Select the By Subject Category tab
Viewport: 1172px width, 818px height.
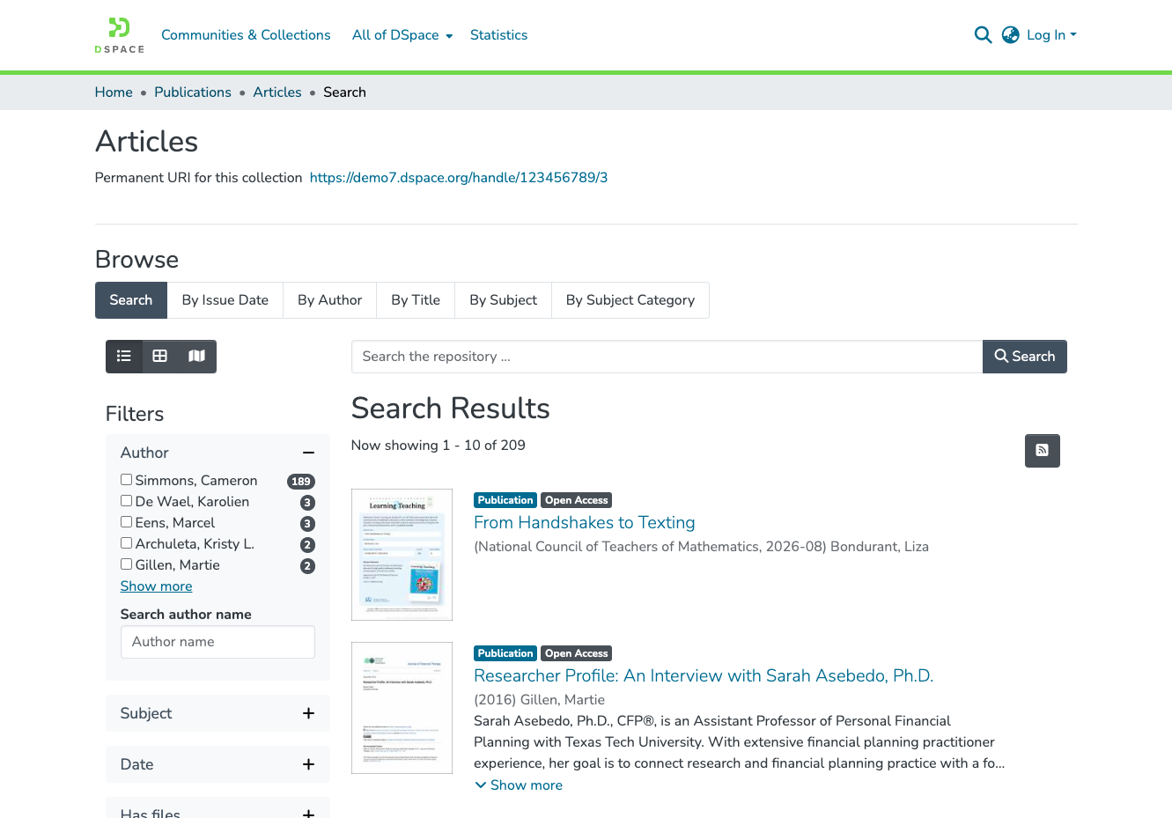630,300
